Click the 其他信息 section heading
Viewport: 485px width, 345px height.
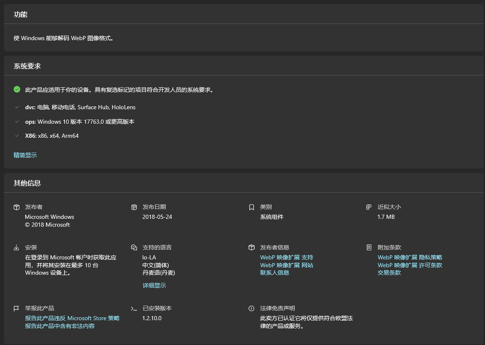pyautogui.click(x=27, y=183)
